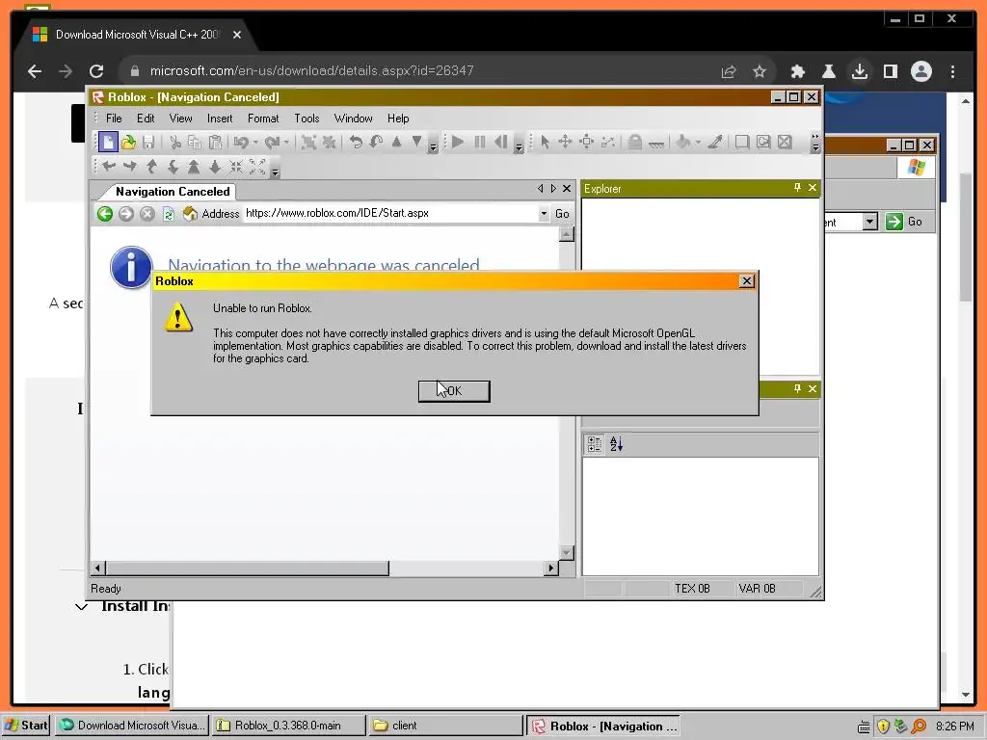Screen dimensions: 987x740
Task: Select the Lock padlock tool
Action: click(635, 143)
